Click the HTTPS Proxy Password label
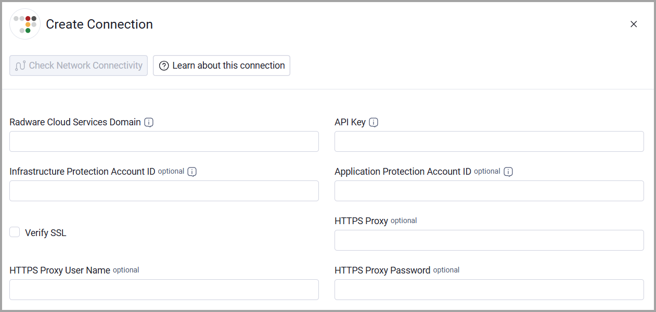The height and width of the screenshot is (312, 656). 382,270
